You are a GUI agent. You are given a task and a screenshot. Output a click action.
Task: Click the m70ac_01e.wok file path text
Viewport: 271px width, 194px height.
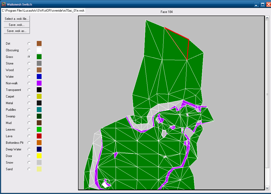click(43, 11)
